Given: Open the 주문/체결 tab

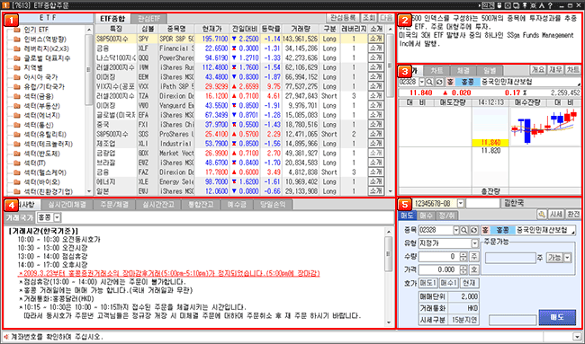Looking at the screenshot, I should (114, 205).
